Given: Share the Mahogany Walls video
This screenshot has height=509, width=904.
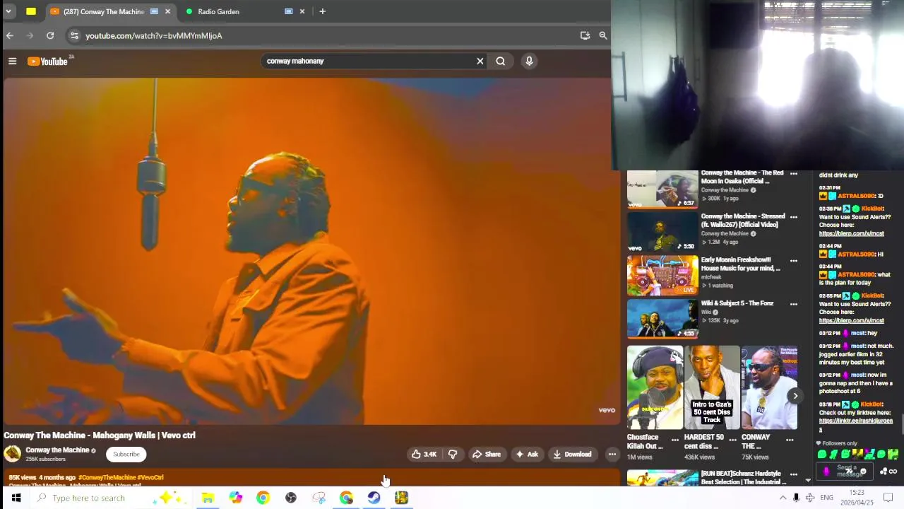Looking at the screenshot, I should (487, 455).
